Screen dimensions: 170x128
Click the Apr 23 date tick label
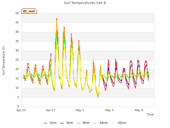(x=21, y=110)
